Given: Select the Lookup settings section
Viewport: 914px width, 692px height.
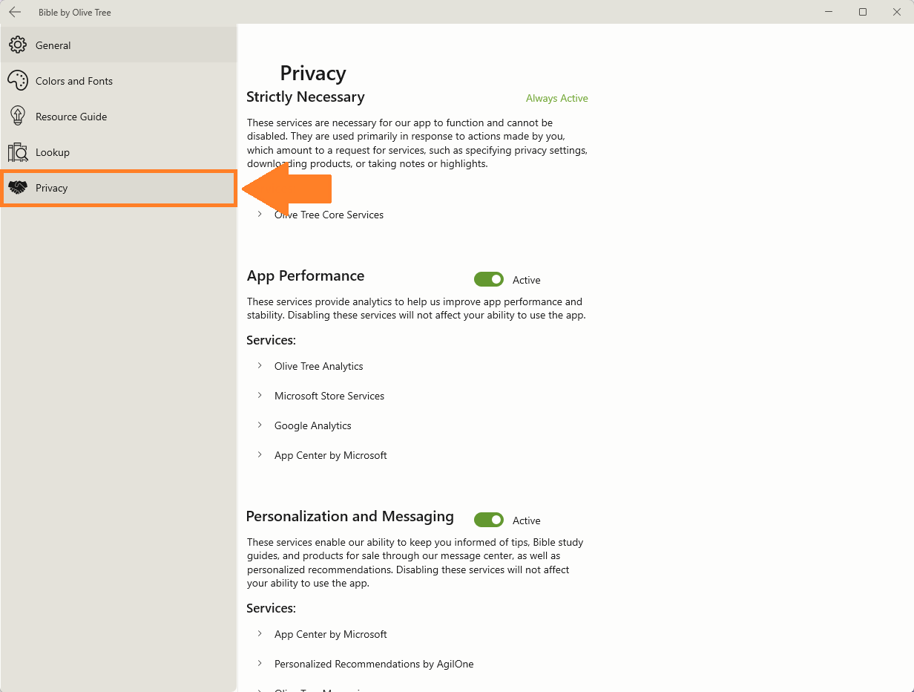Looking at the screenshot, I should pos(119,152).
